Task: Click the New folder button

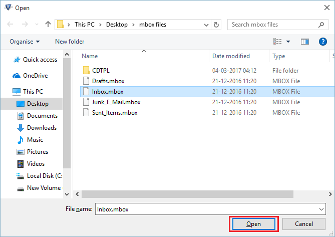Action: (70, 42)
